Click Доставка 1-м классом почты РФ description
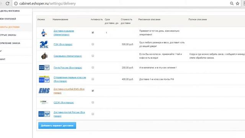Image resolution: width=245 pixels, height=138 pixels. [157, 79]
